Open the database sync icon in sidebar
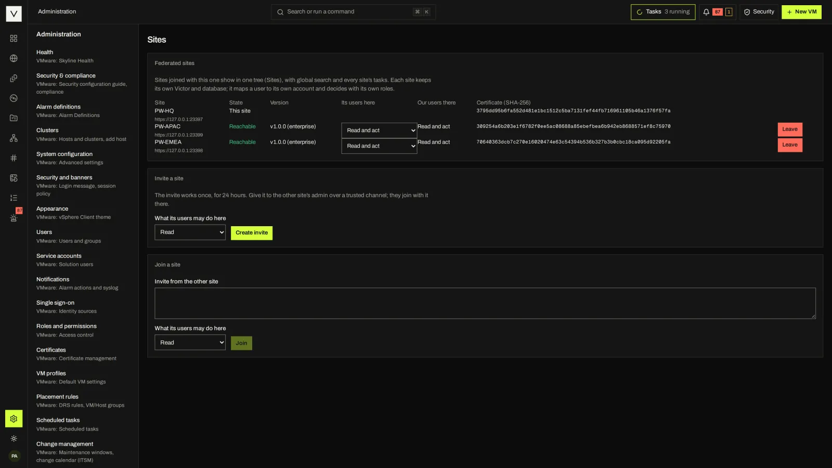This screenshot has width=832, height=468. pyautogui.click(x=14, y=178)
